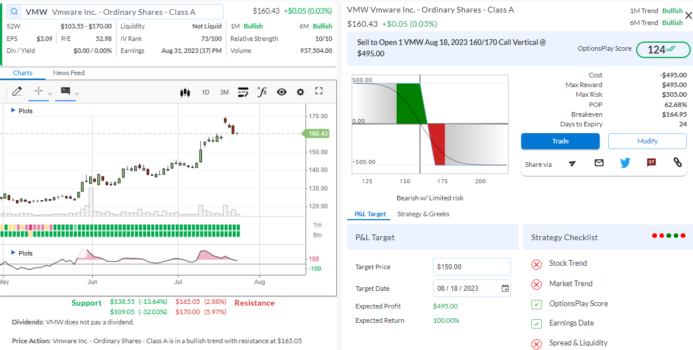Click the POP value 62.68%
Image resolution: width=693 pixels, height=350 pixels.
point(675,105)
